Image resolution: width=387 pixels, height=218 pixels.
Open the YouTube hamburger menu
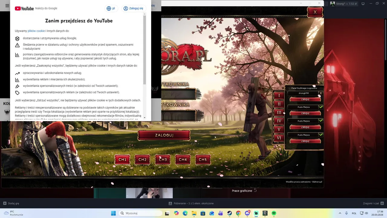pyautogui.click(x=7, y=5)
